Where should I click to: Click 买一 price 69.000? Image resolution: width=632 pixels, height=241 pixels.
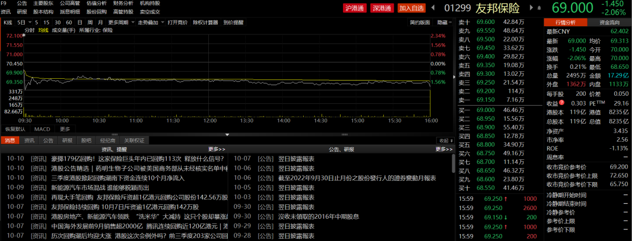tap(485, 109)
